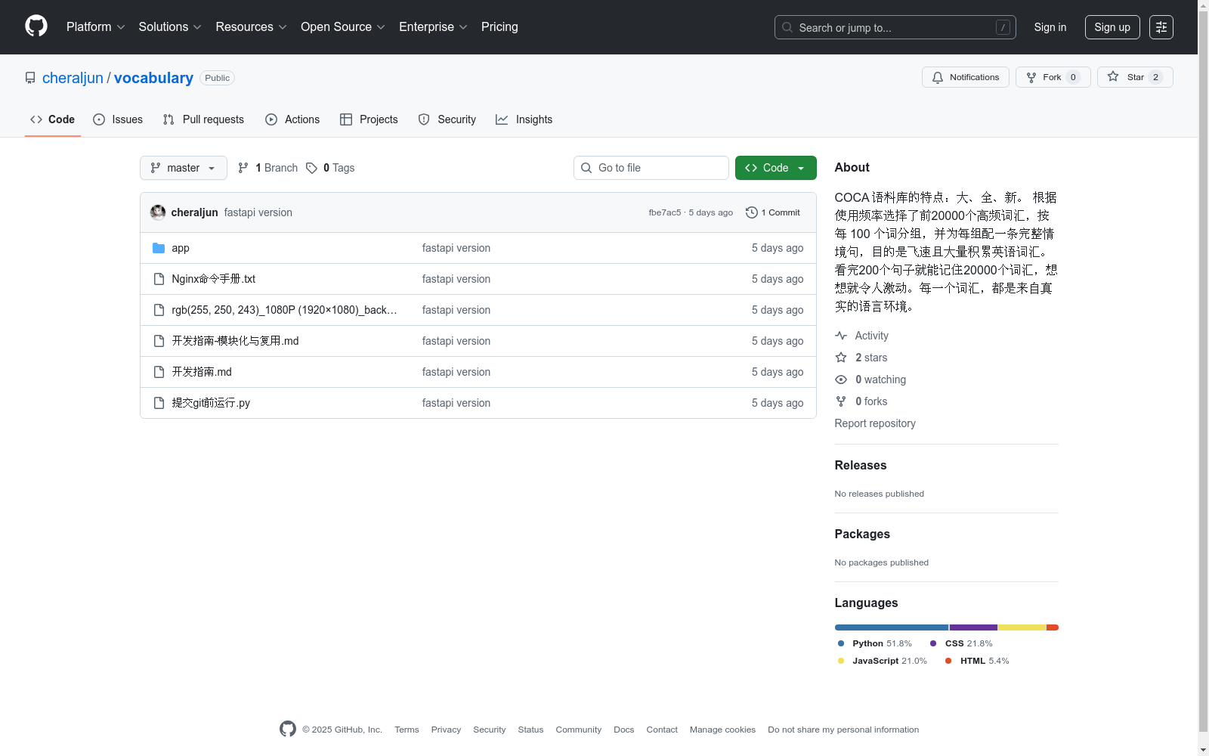1209x756 pixels.
Task: Go to the Pricing page
Action: click(x=499, y=27)
